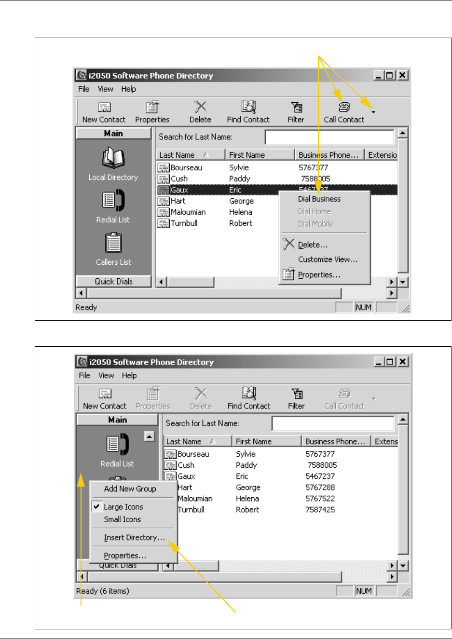Open View menu in bottom window
Screen dimensions: 452x639
pos(106,375)
